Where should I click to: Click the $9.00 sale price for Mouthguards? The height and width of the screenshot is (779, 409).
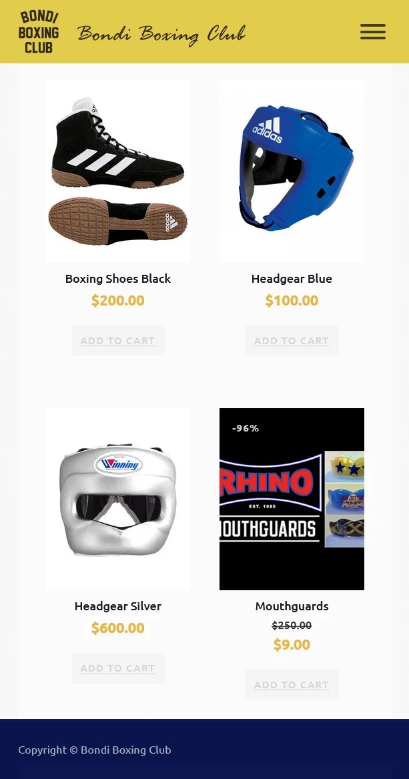point(292,645)
